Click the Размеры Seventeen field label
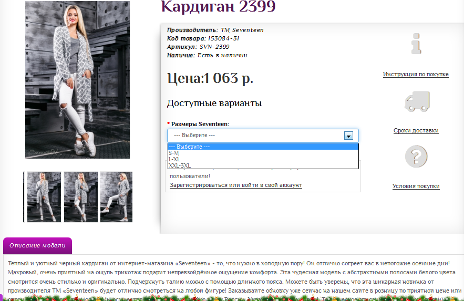464x301 pixels. click(200, 124)
